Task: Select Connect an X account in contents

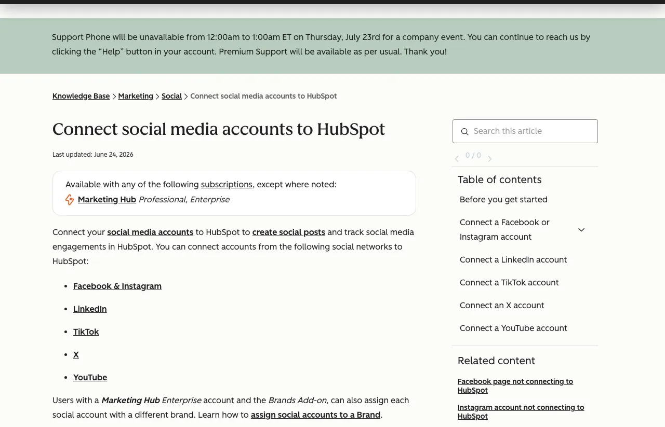Action: click(x=502, y=305)
